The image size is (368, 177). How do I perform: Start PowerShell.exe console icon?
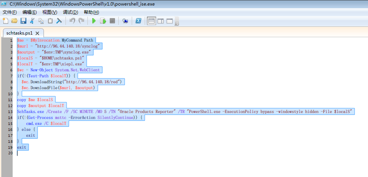(138, 21)
